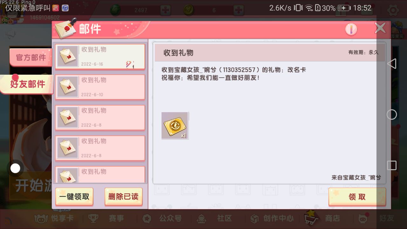
Task: Switch to 官方邮件 tab
Action: (x=31, y=58)
